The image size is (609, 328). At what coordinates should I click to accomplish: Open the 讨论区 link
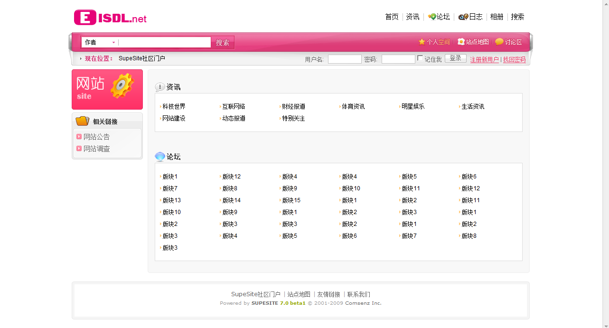click(513, 42)
